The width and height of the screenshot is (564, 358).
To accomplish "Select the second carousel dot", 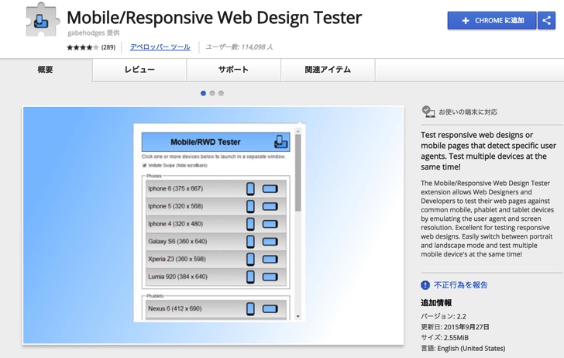I will 212,93.
